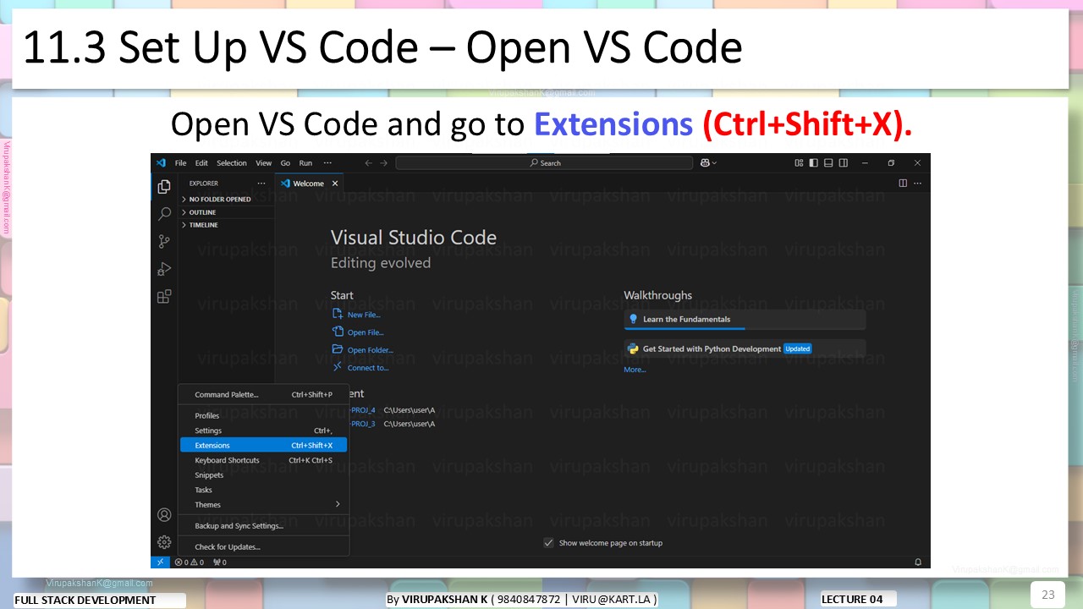Expand the Themes submenu arrow
The image size is (1083, 609).
coord(337,504)
